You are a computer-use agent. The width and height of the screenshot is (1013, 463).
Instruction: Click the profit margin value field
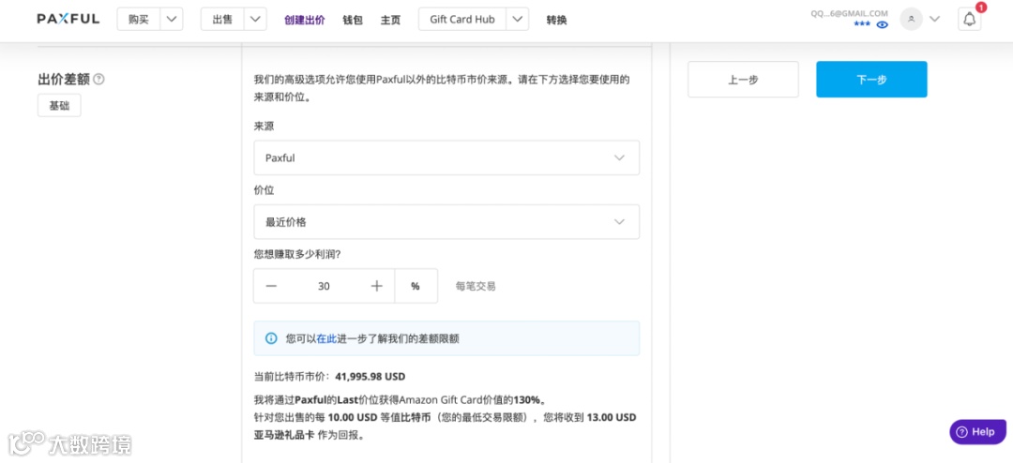pos(324,286)
